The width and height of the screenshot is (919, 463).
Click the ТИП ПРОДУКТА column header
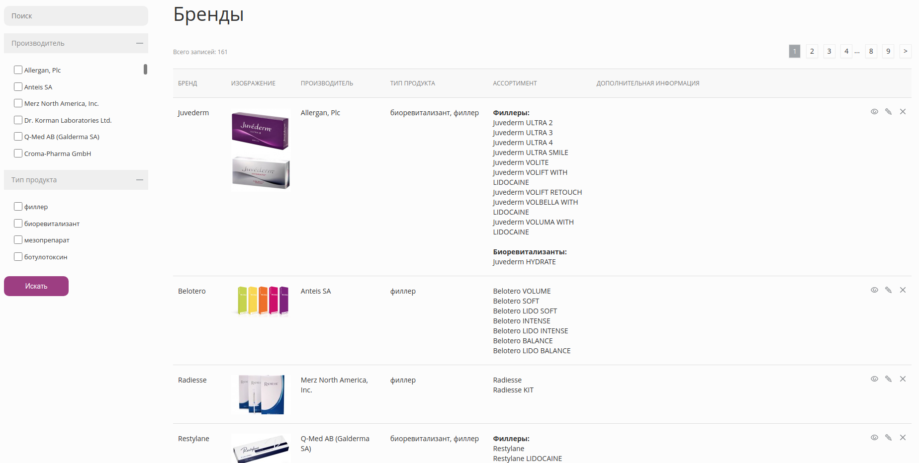(413, 83)
